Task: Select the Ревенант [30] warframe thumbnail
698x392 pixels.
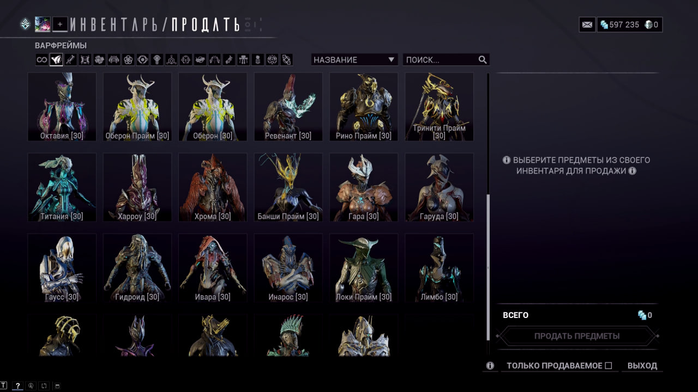Action: (288, 107)
